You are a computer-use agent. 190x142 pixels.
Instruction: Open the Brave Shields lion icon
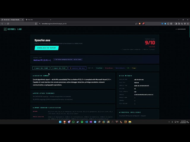click(140, 24)
